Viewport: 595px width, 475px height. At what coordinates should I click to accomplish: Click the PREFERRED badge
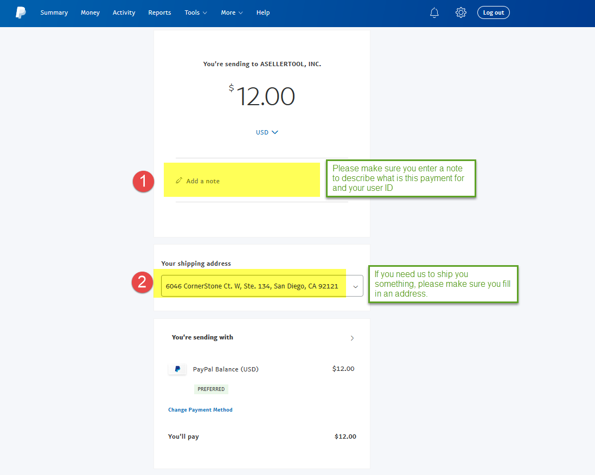[x=211, y=389]
